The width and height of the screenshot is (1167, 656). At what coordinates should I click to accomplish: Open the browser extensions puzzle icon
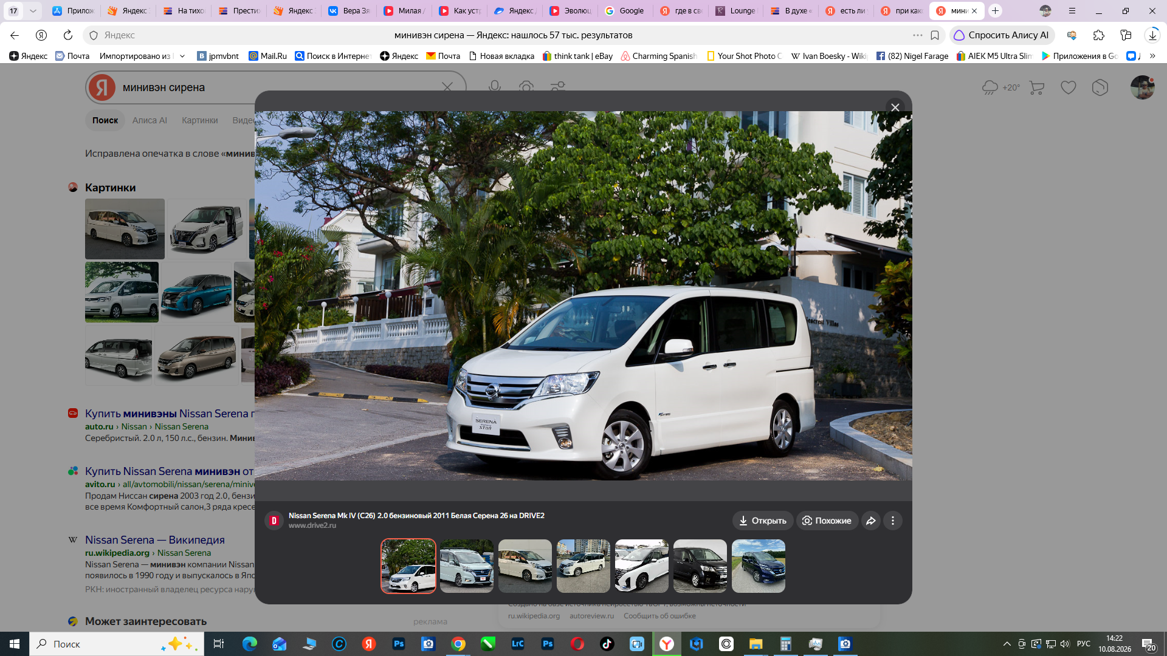pyautogui.click(x=1098, y=35)
